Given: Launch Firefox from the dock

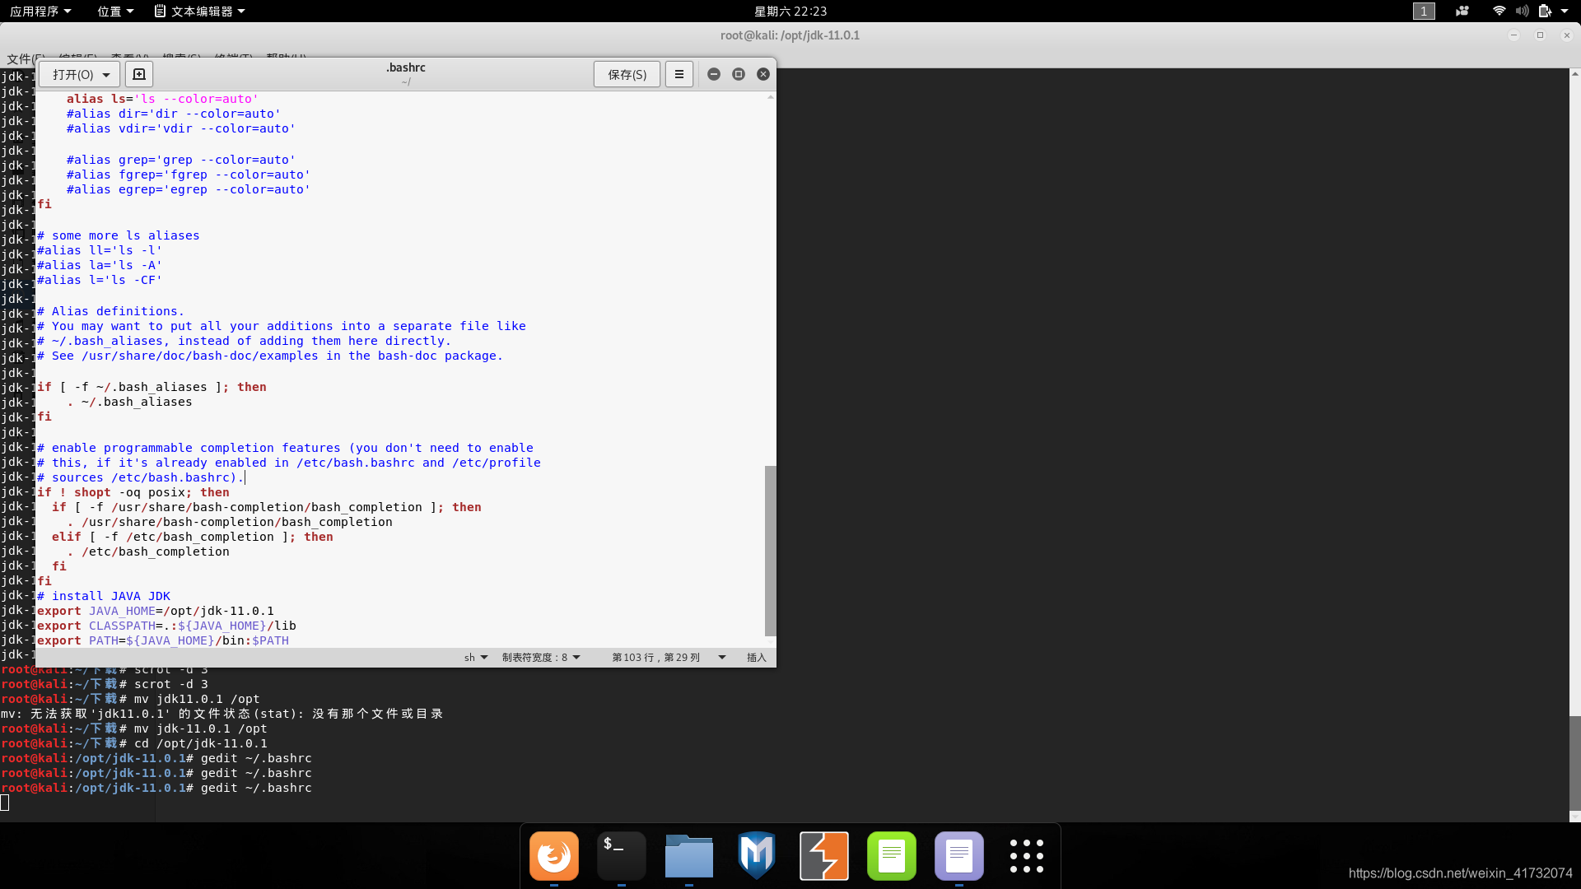Looking at the screenshot, I should pyautogui.click(x=553, y=855).
